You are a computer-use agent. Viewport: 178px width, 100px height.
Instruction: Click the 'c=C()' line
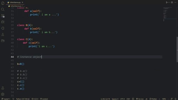21,82
